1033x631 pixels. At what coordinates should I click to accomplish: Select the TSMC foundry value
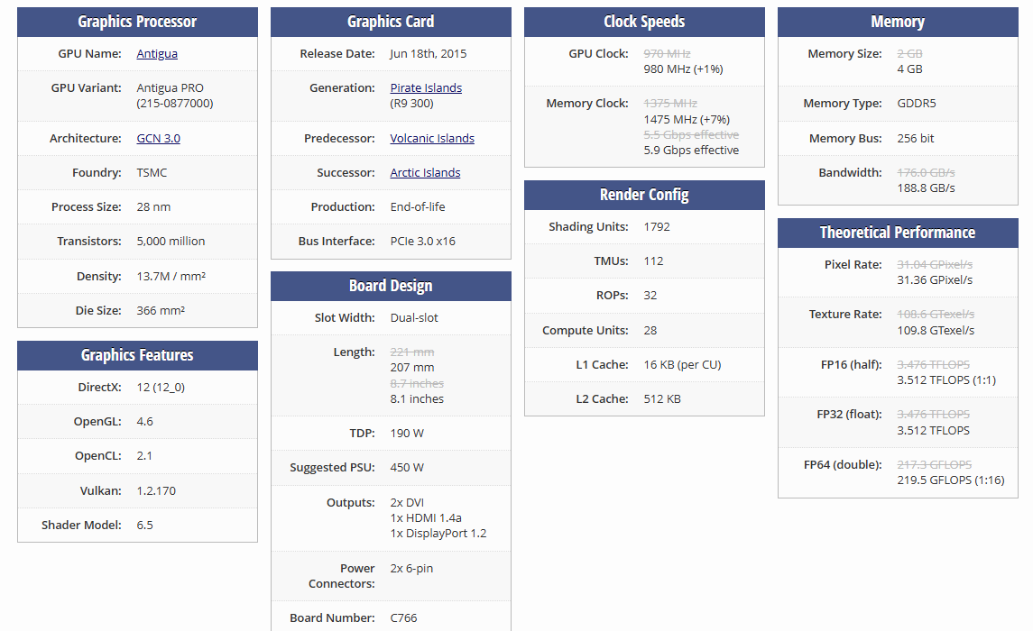[152, 172]
